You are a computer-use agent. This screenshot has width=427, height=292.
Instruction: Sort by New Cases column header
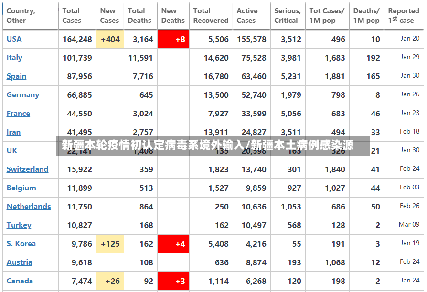110,16
